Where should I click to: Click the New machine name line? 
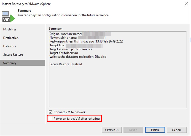64,37
